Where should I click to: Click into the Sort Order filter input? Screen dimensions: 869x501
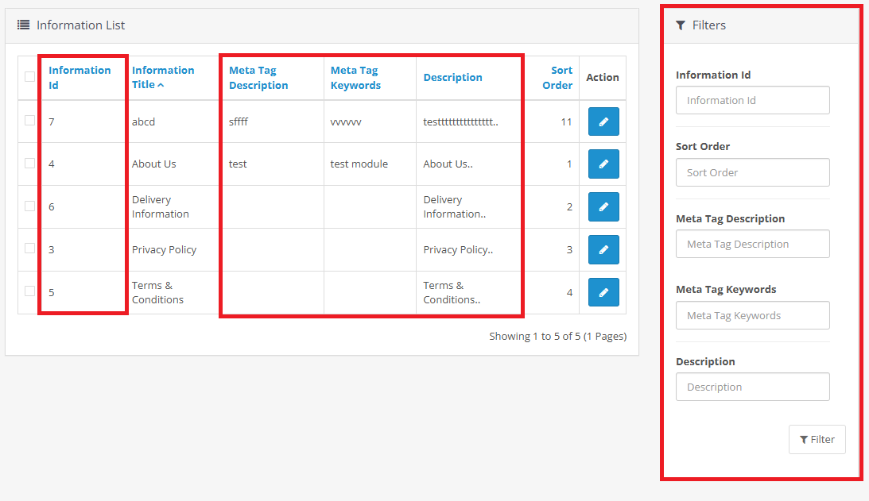[x=752, y=172]
